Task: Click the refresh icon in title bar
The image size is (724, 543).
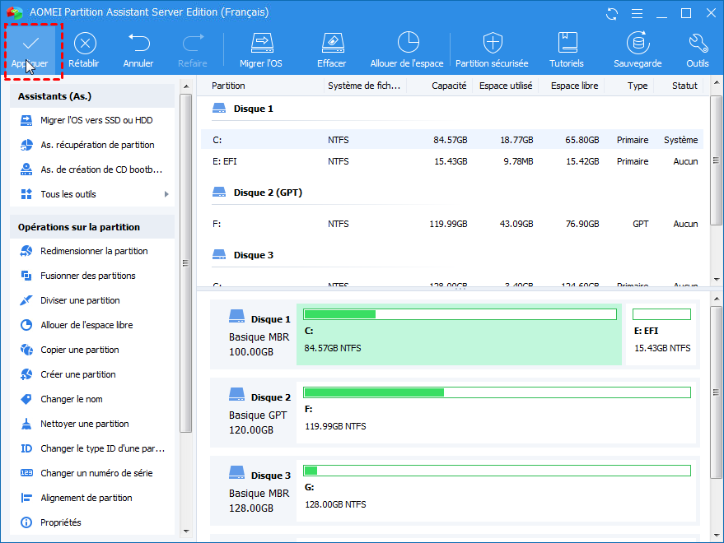Action: click(x=611, y=13)
